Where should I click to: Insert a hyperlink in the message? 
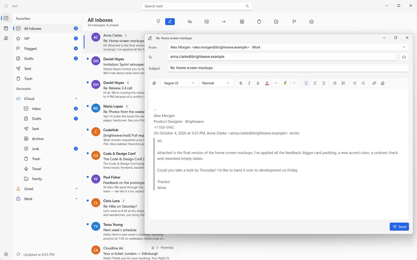point(374,83)
